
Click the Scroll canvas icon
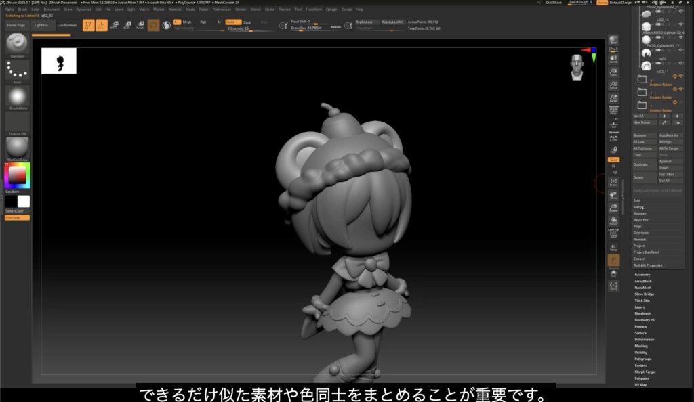(613, 59)
